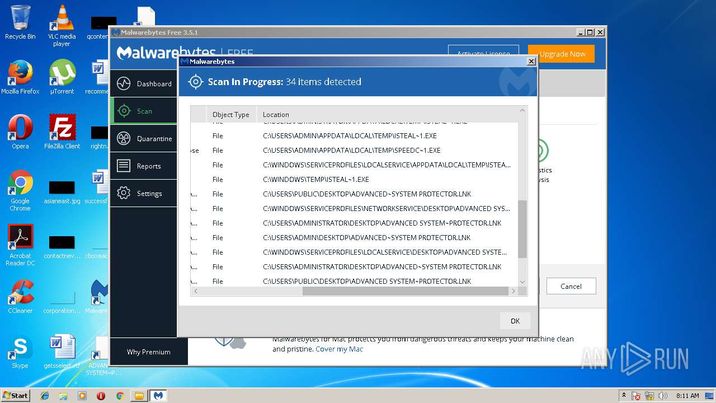Click the Activate License button
This screenshot has width=716, height=403.
(x=483, y=54)
